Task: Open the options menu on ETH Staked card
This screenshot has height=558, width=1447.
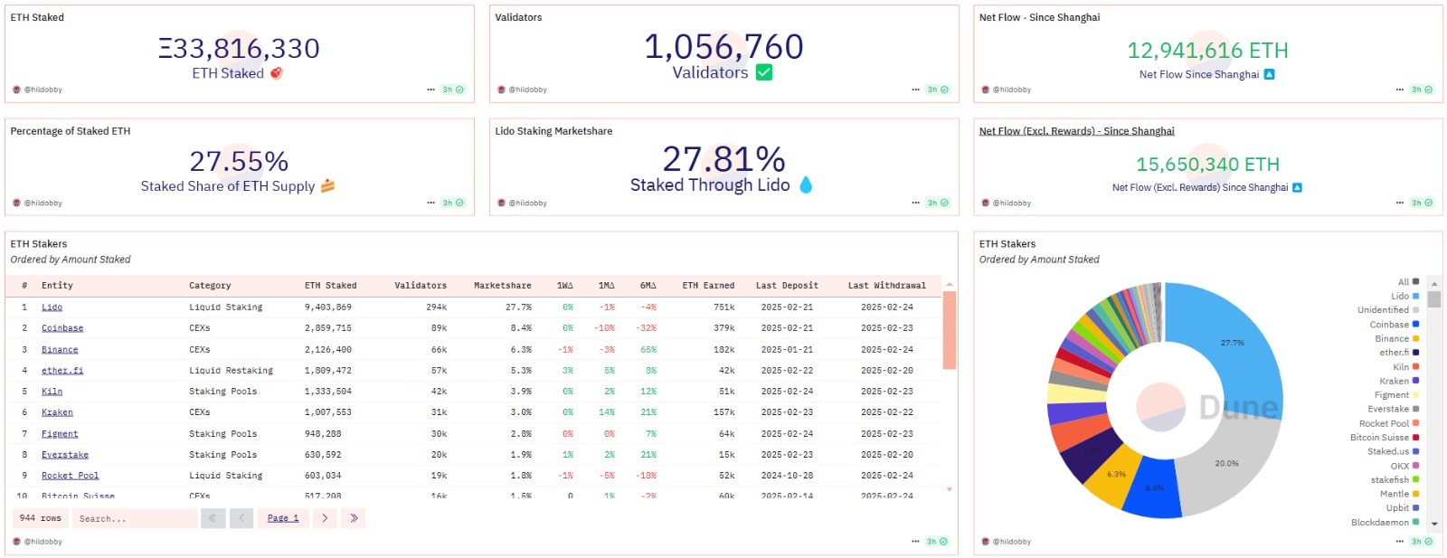Action: [430, 90]
